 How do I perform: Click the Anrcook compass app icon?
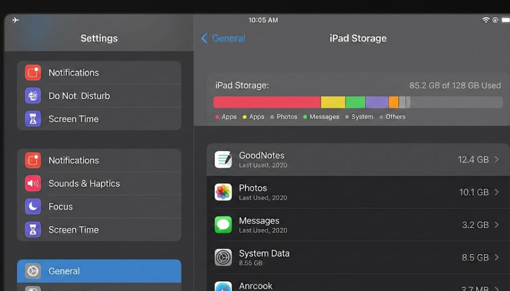(x=223, y=286)
